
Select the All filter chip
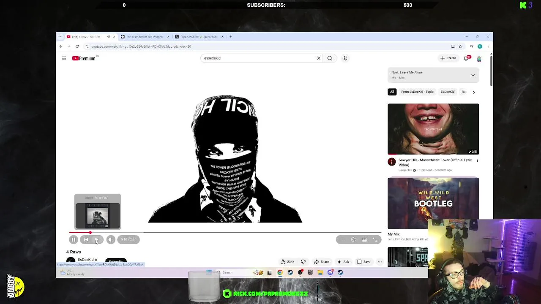pyautogui.click(x=392, y=92)
